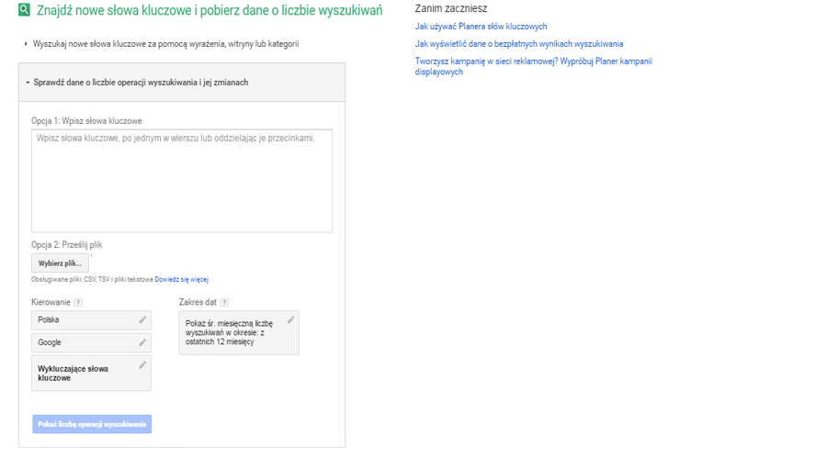Viewport: 827px width, 459px height.
Task: Click pencil icon next to Google
Action: pos(142,342)
